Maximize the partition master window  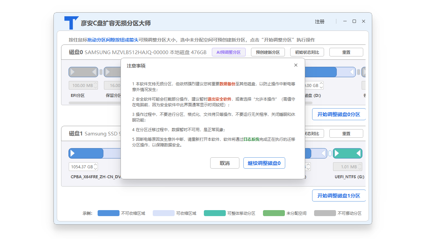[354, 21]
